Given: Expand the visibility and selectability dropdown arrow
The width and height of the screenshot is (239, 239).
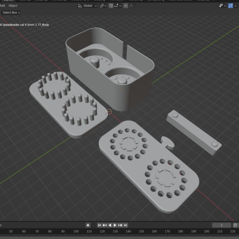Looking at the screenshot, I should (x=225, y=6).
